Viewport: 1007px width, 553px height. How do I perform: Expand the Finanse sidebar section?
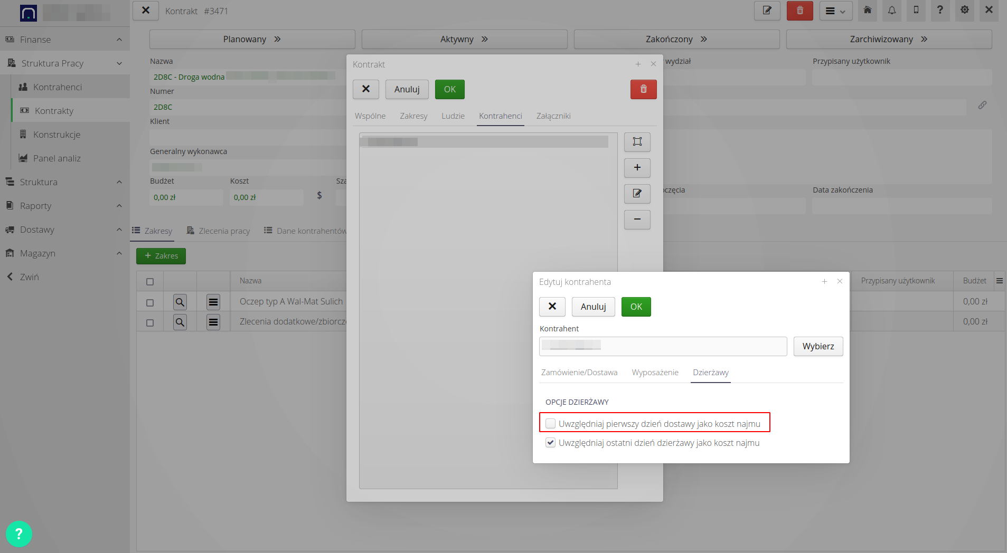(119, 40)
